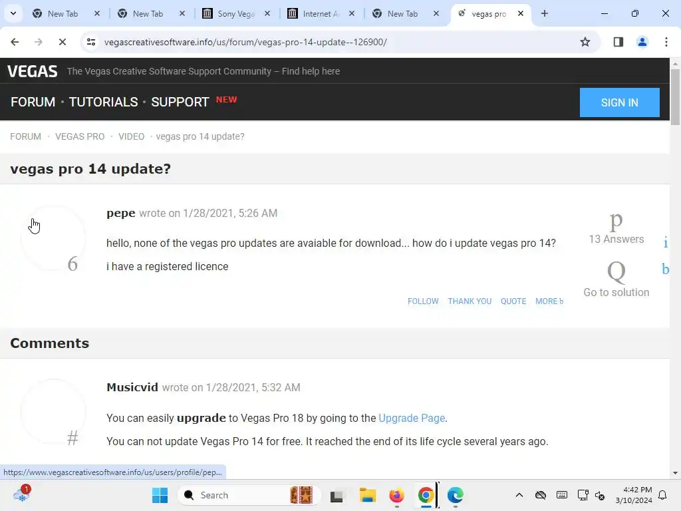The width and height of the screenshot is (681, 511).
Task: Open the Windows Start menu
Action: pyautogui.click(x=160, y=495)
